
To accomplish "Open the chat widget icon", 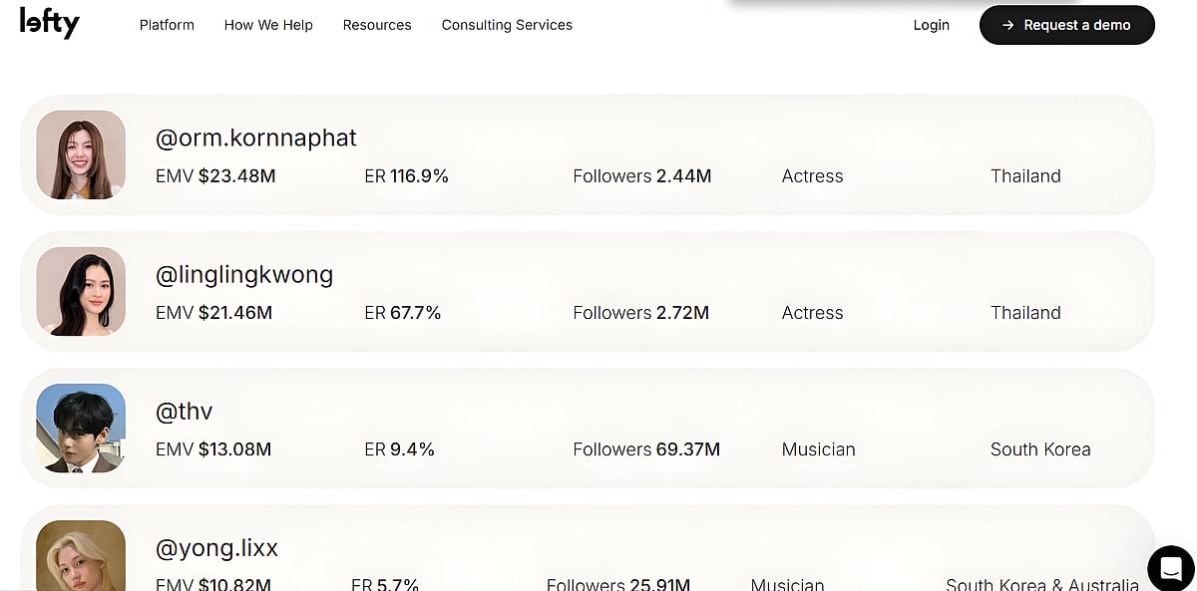I will coord(1170,568).
